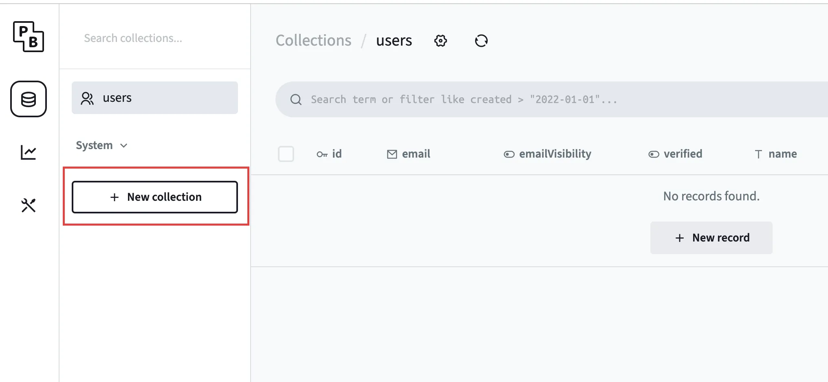Open users collection settings gear

[x=440, y=41]
